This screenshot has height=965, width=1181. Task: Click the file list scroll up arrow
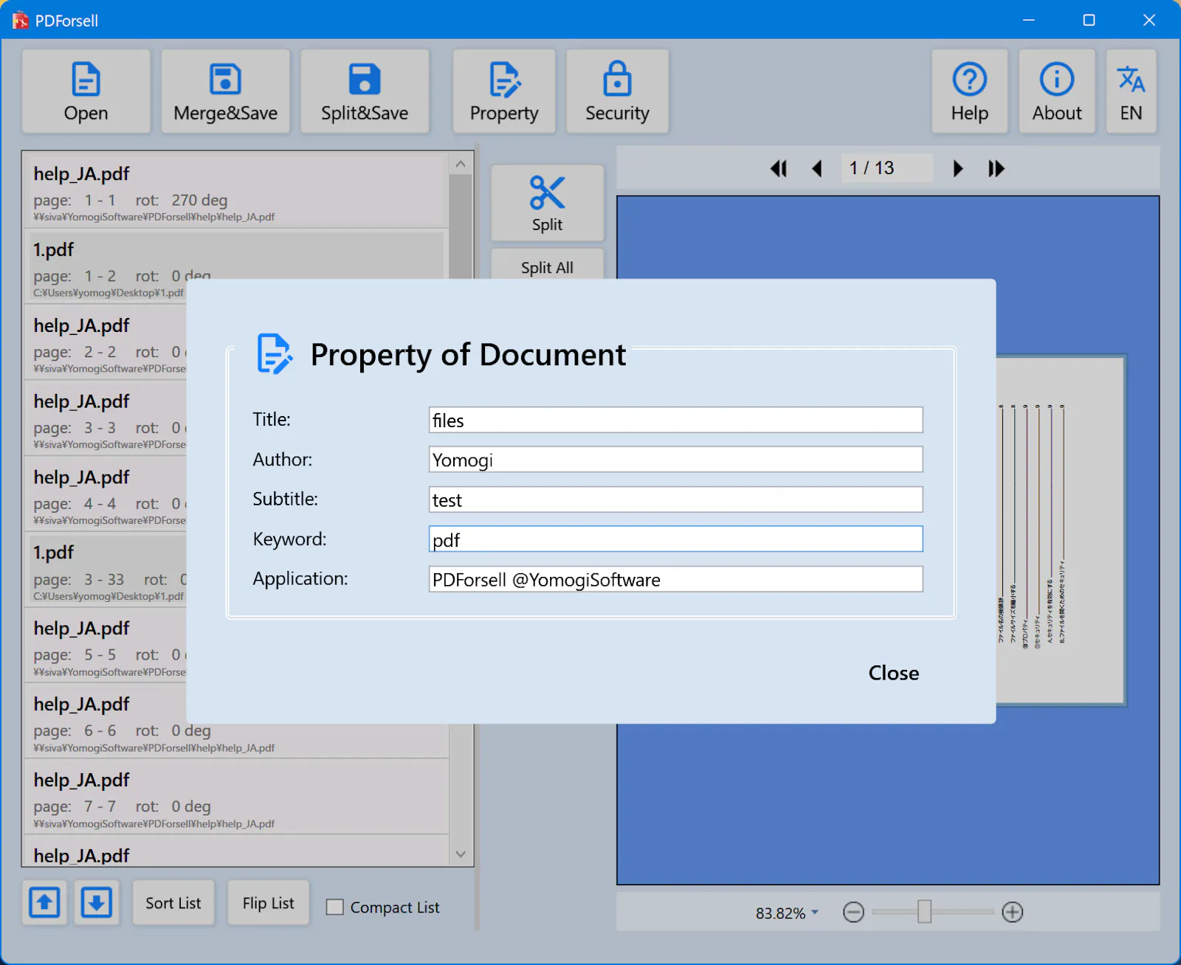point(461,164)
